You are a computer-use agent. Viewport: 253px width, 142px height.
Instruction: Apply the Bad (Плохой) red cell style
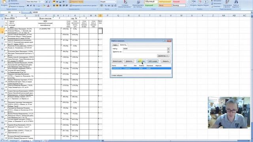click(x=179, y=2)
